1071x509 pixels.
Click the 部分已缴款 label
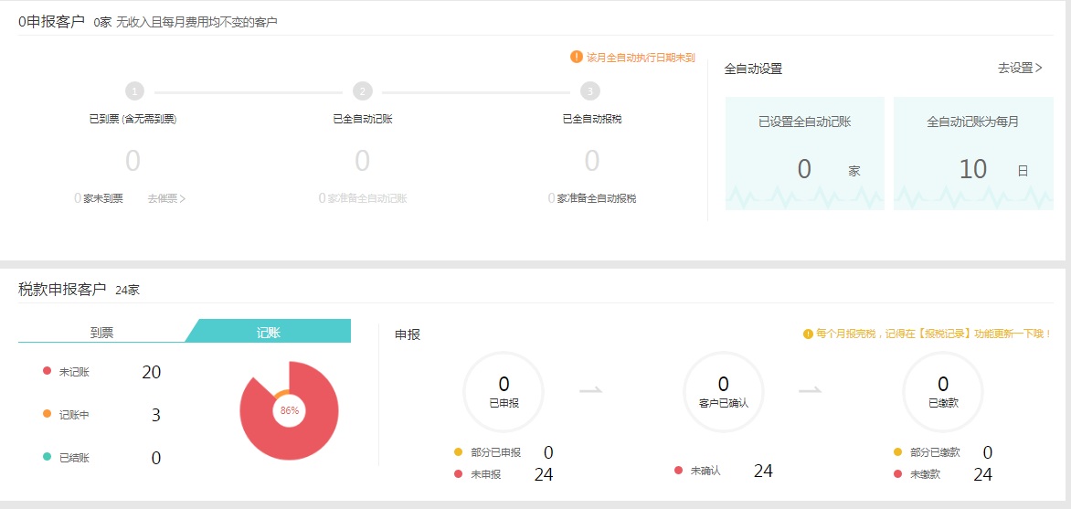(x=935, y=452)
